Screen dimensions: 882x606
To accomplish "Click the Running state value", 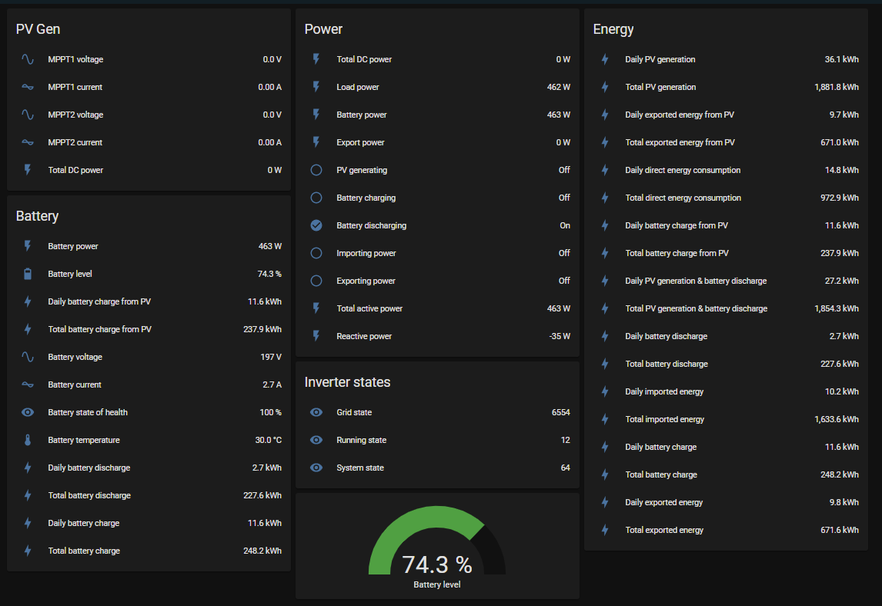I will point(566,440).
